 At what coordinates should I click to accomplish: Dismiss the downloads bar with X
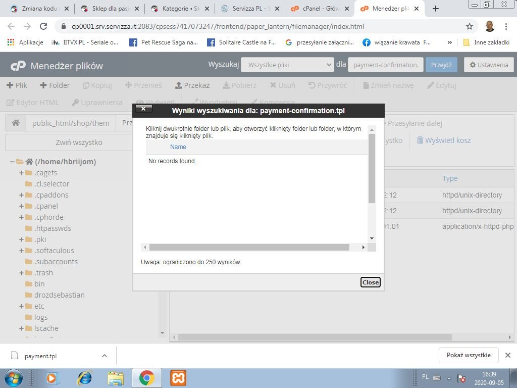[508, 355]
